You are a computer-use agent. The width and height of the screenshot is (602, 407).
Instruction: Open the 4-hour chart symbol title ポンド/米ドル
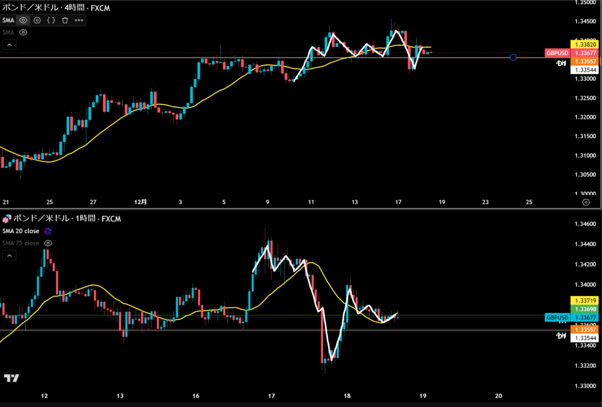click(34, 8)
